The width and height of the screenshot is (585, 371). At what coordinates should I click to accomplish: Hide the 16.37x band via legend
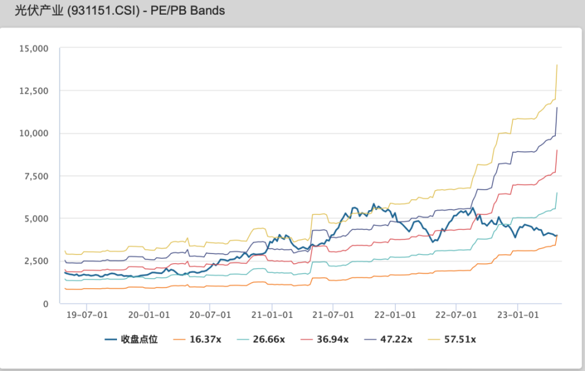tap(200, 339)
